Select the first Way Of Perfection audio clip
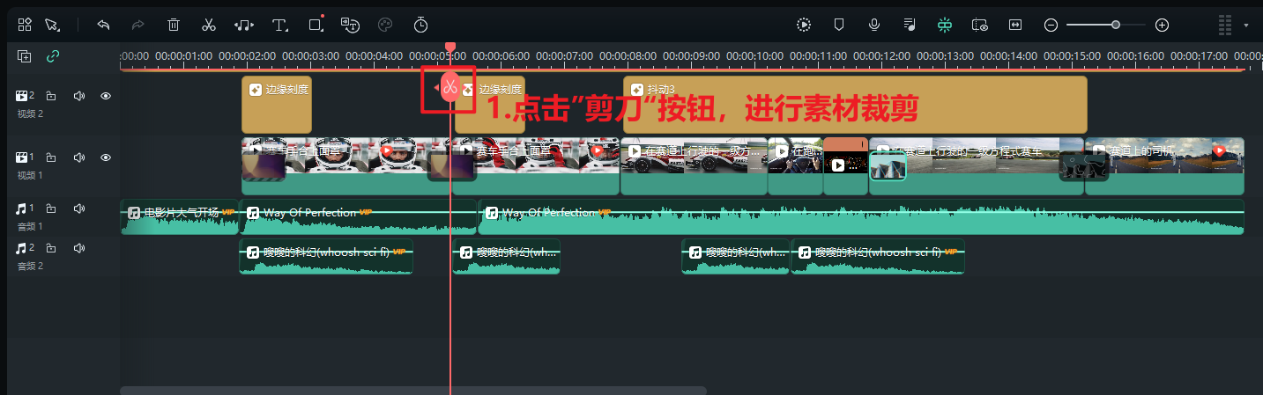This screenshot has width=1263, height=395. [359, 217]
